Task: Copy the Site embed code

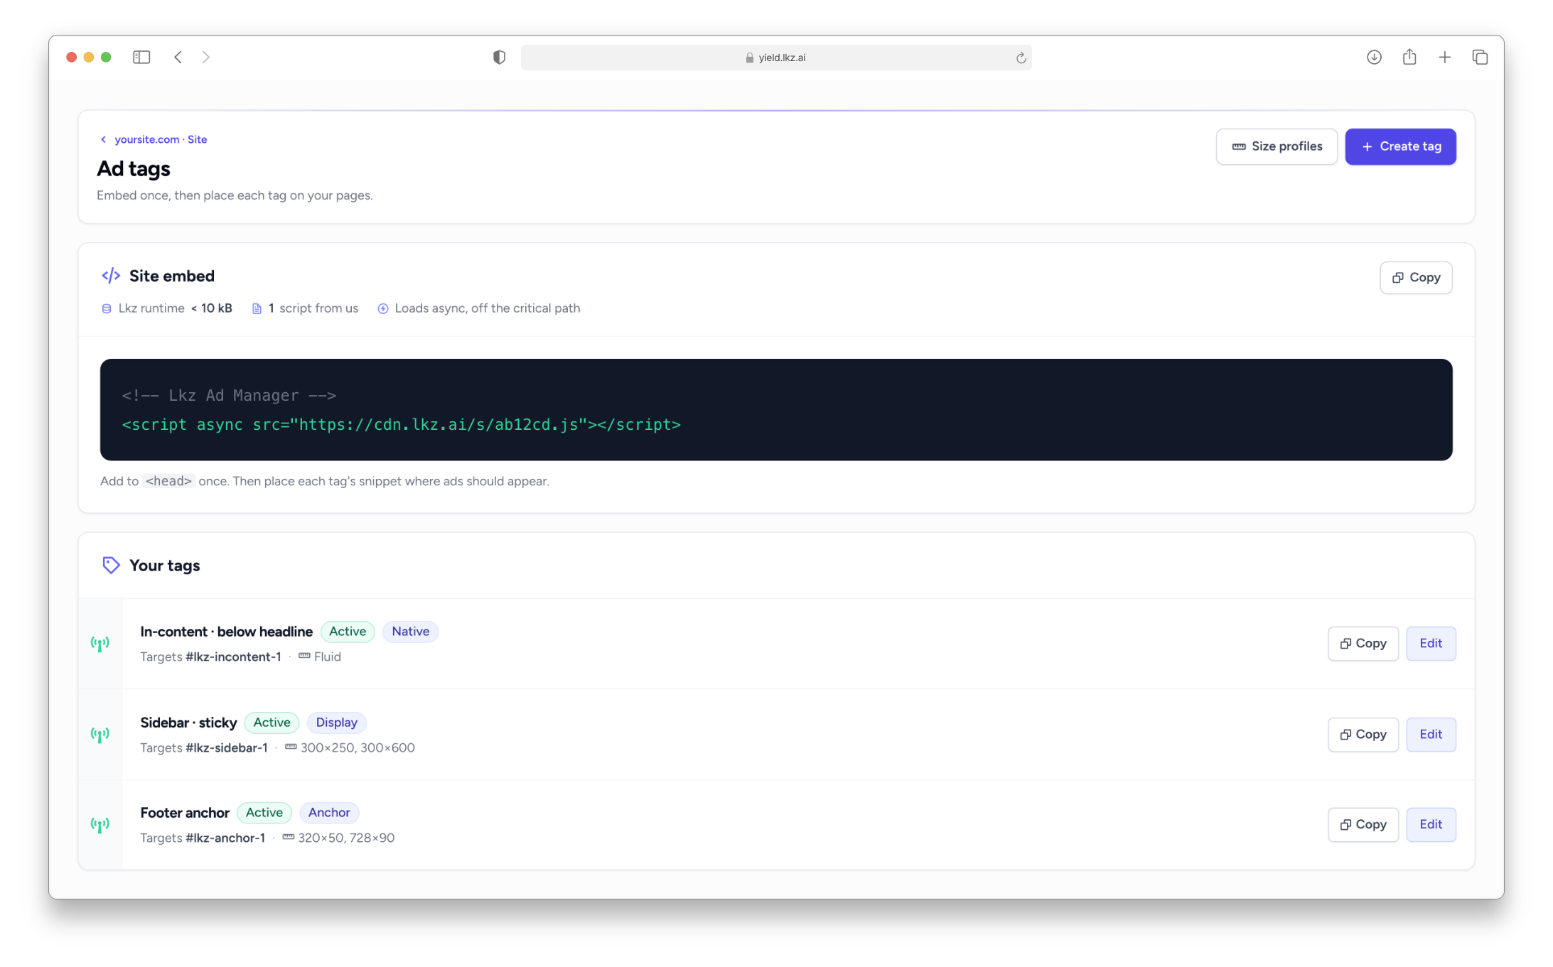Action: pyautogui.click(x=1416, y=278)
